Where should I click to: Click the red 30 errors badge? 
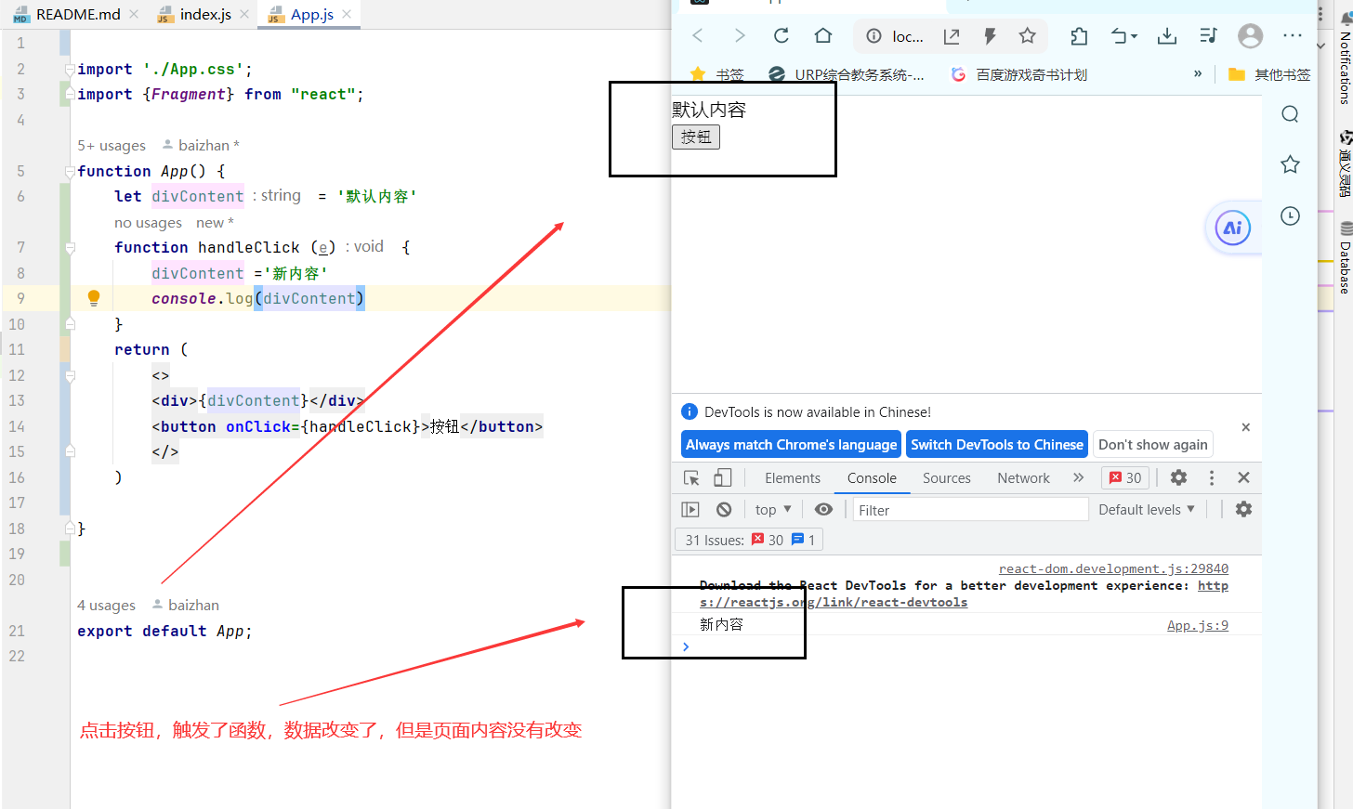point(1125,477)
